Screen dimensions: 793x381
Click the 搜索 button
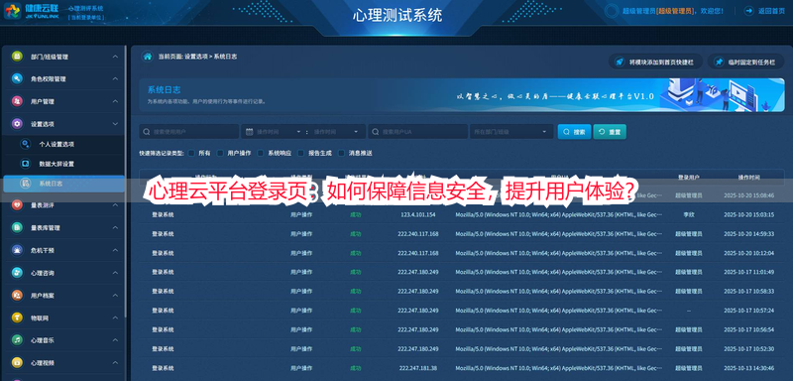(574, 132)
